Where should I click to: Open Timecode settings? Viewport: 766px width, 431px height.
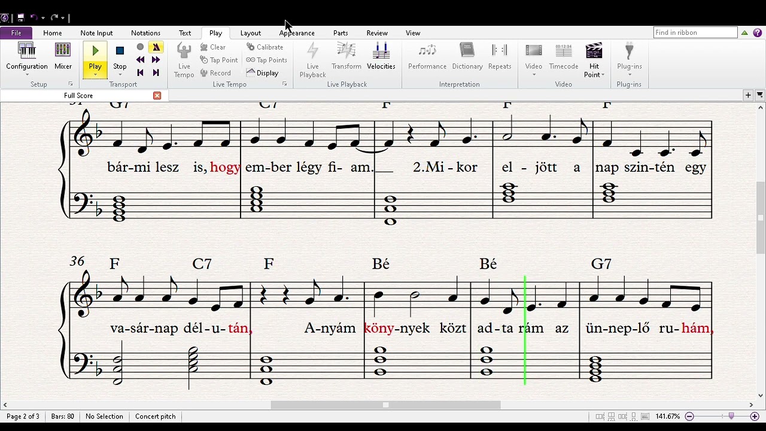click(564, 57)
